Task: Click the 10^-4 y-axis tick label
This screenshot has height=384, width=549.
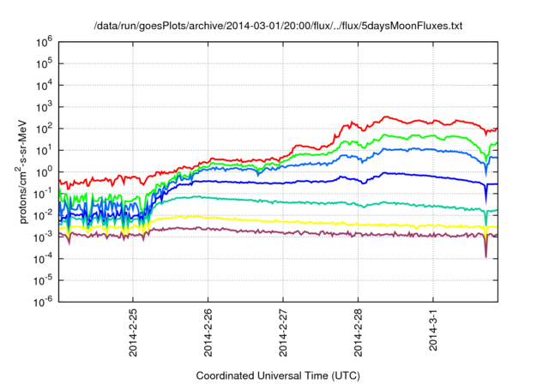Action: 44,259
